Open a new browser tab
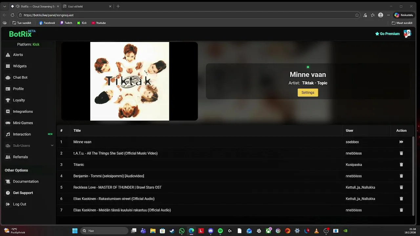The width and height of the screenshot is (420, 236). pyautogui.click(x=118, y=6)
